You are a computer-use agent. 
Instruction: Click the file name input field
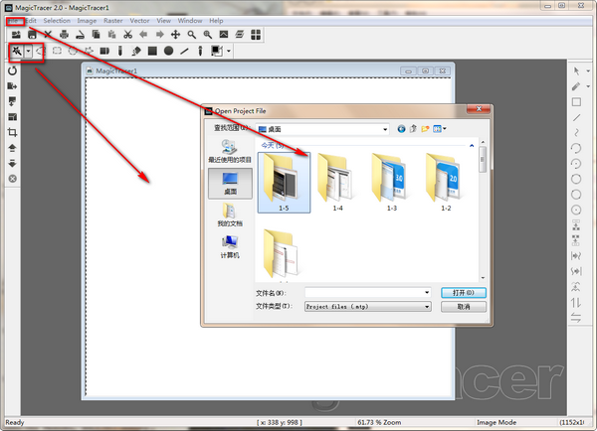pyautogui.click(x=368, y=293)
